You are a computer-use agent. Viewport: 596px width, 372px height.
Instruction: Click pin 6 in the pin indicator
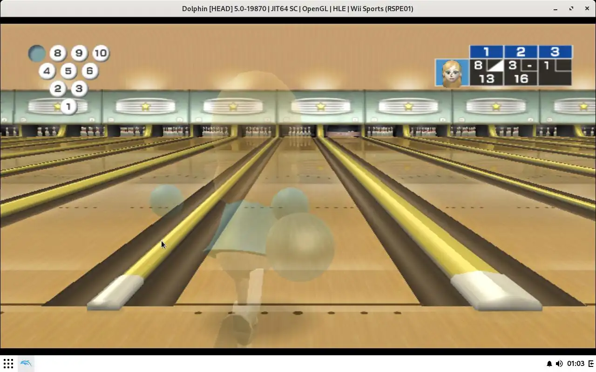[x=89, y=71]
